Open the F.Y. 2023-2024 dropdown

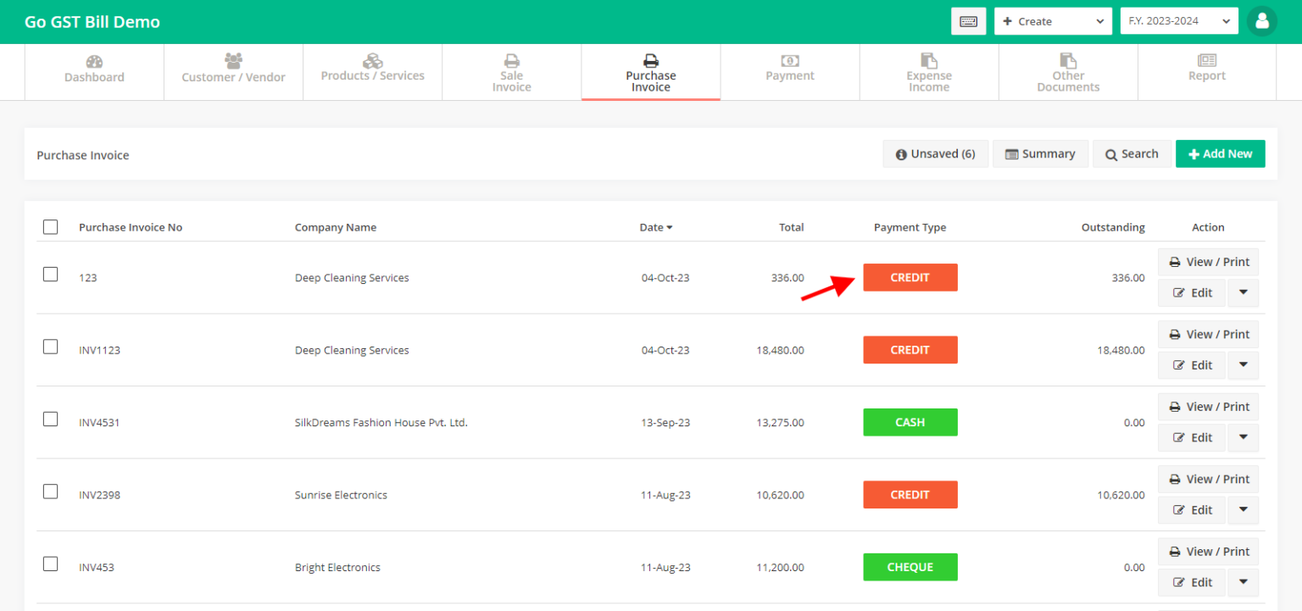(1179, 20)
